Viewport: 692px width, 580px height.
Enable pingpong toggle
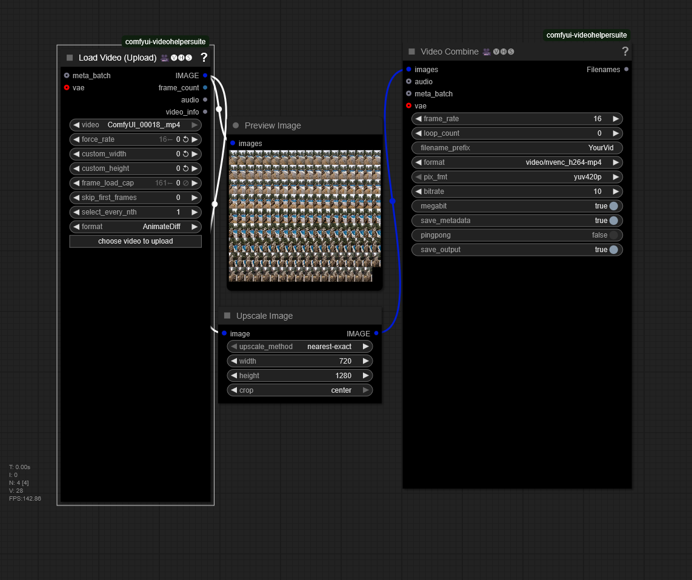tap(613, 235)
